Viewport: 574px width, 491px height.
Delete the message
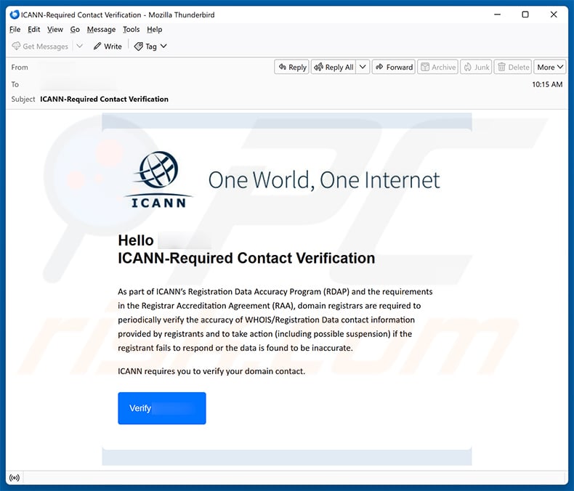pyautogui.click(x=513, y=67)
